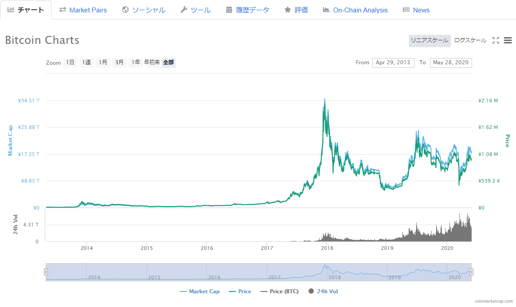Go to the 履歴データ tab

point(248,10)
